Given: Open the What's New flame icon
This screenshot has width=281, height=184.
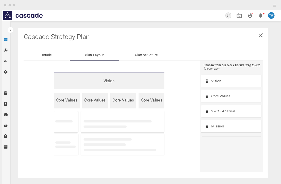Looking at the screenshot, I should 250,16.
